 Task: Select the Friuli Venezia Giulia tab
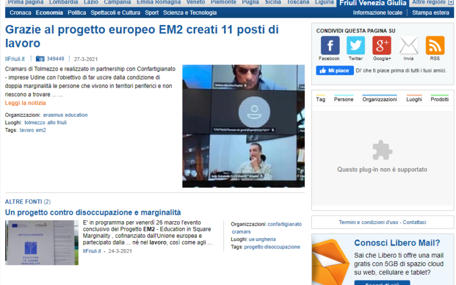click(x=373, y=3)
